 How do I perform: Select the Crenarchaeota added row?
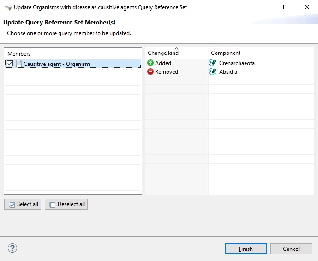[x=237, y=63]
